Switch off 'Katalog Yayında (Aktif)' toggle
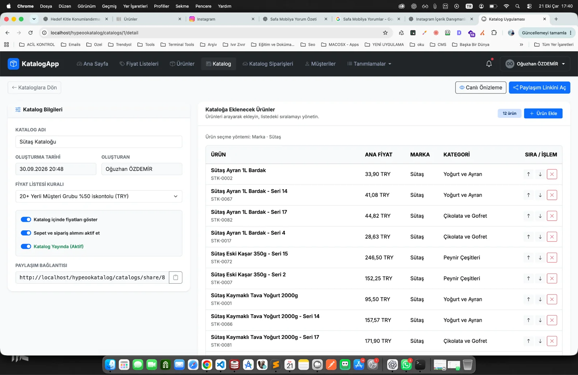 coord(26,247)
